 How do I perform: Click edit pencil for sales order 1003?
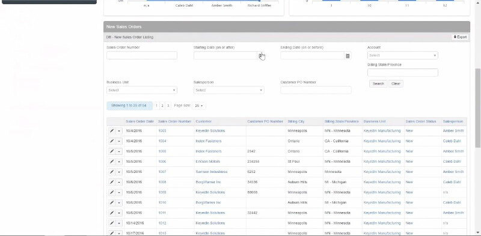112,131
